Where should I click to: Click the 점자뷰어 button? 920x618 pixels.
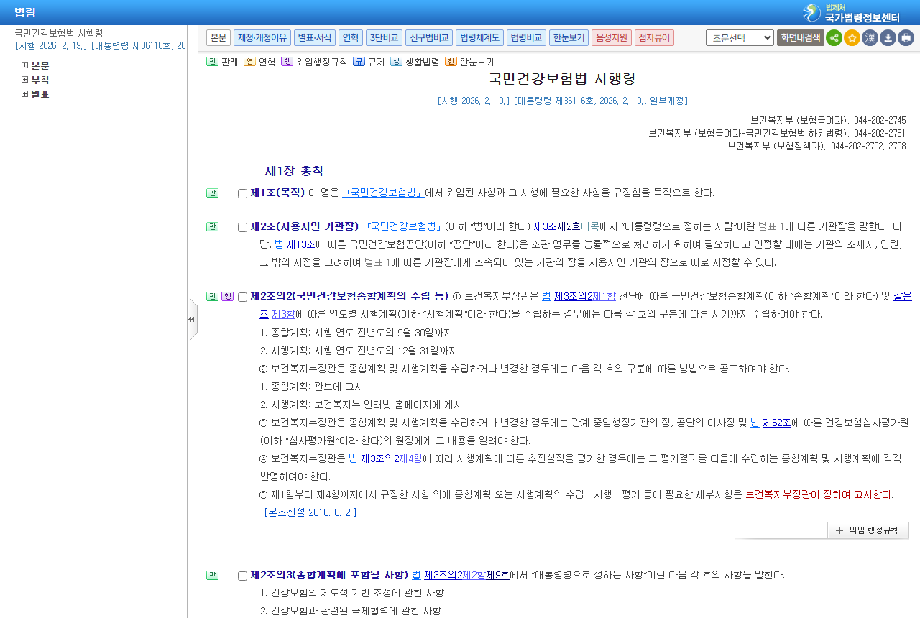point(654,37)
